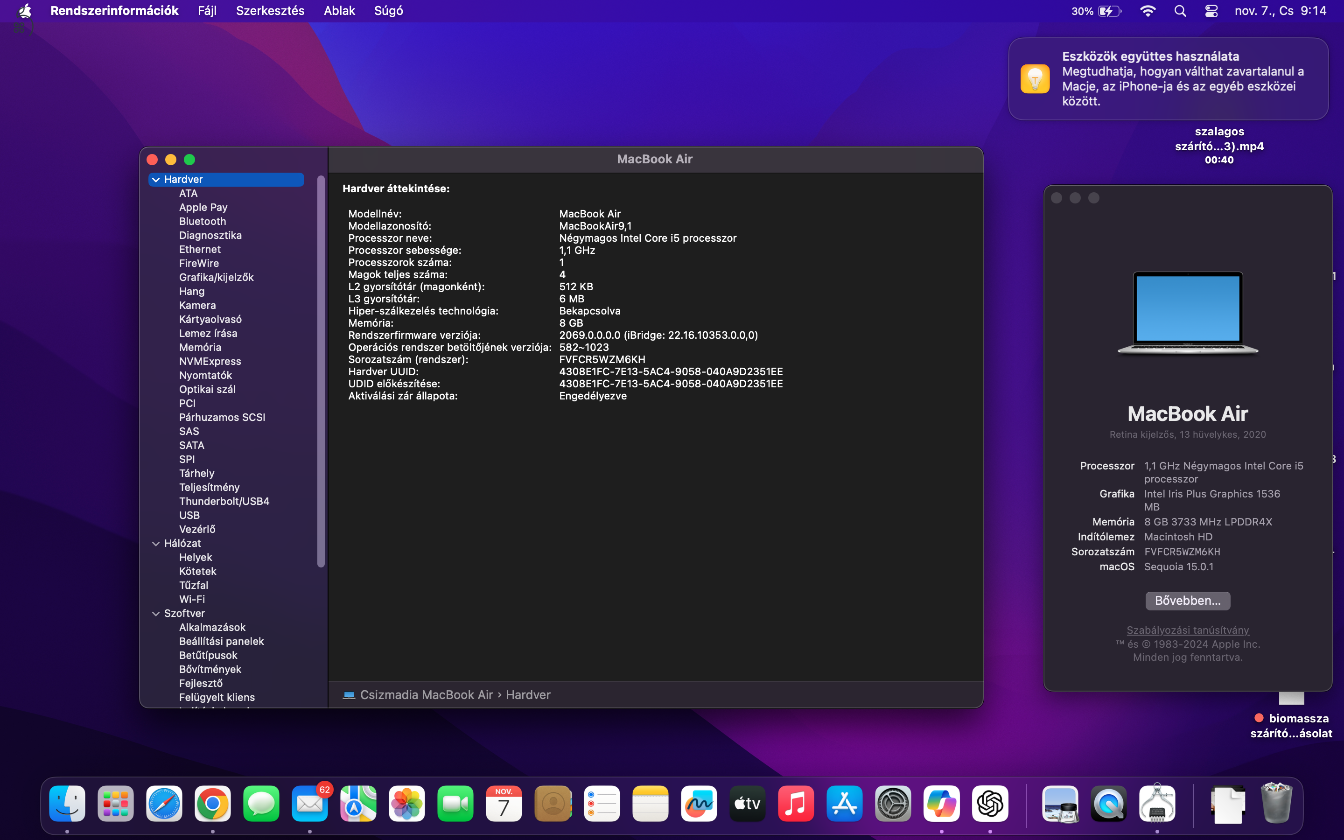
Task: Open App Store from the dock
Action: click(x=844, y=803)
